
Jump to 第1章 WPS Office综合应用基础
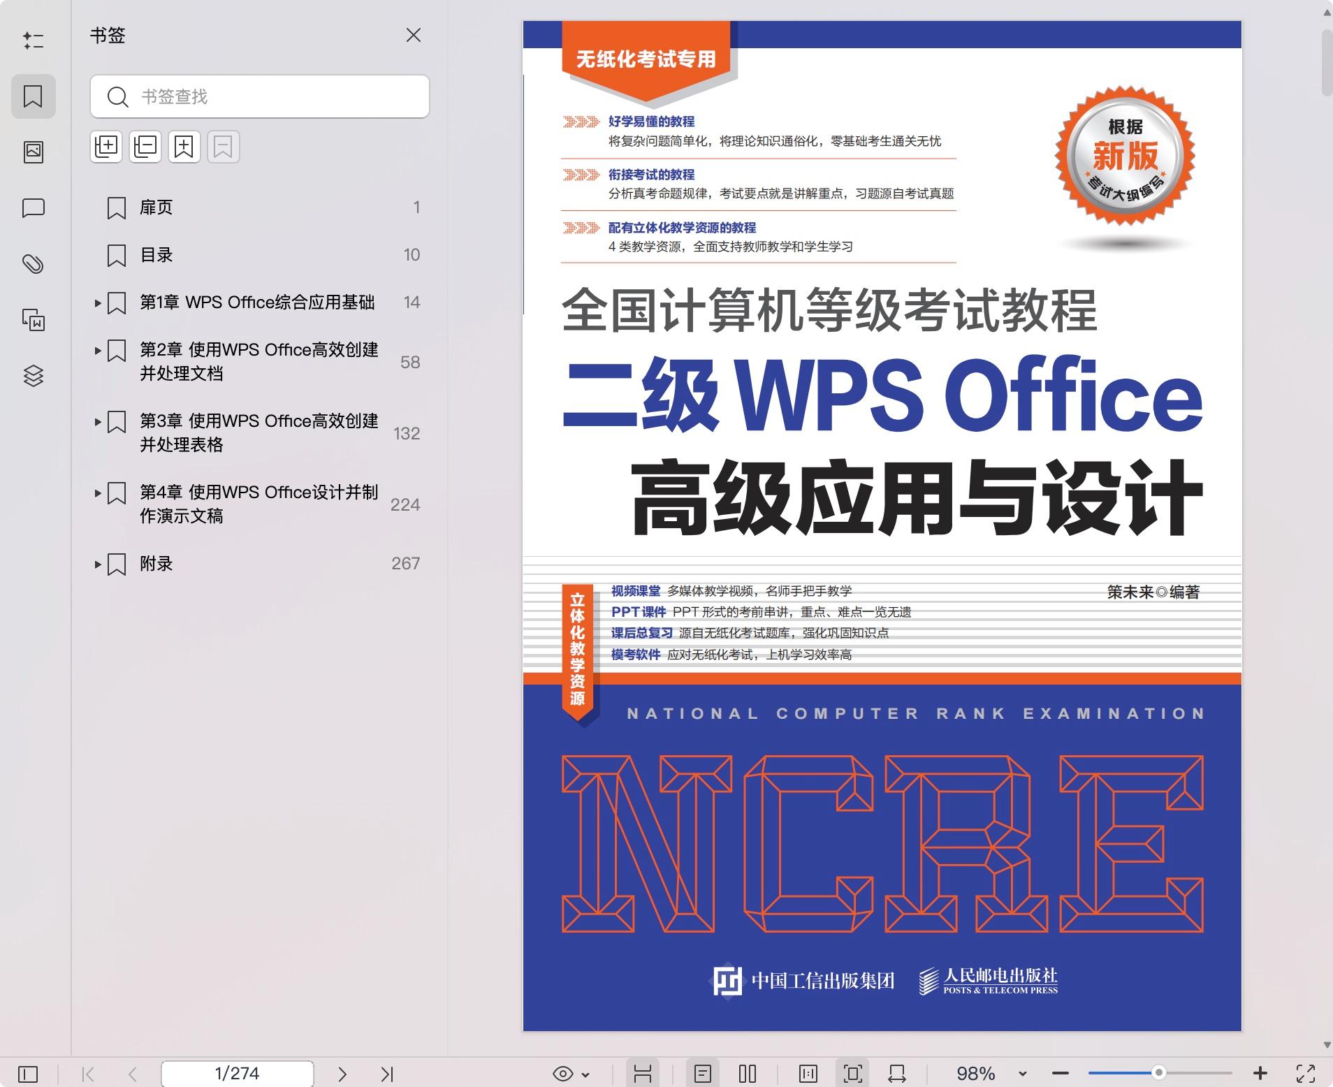[x=257, y=302]
